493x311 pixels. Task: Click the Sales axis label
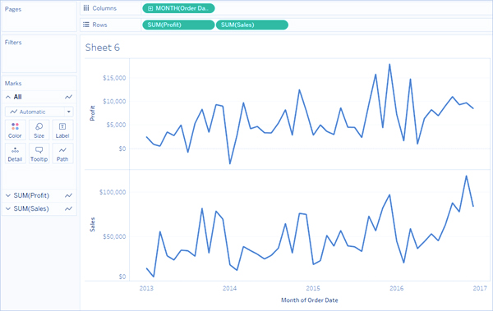point(92,224)
